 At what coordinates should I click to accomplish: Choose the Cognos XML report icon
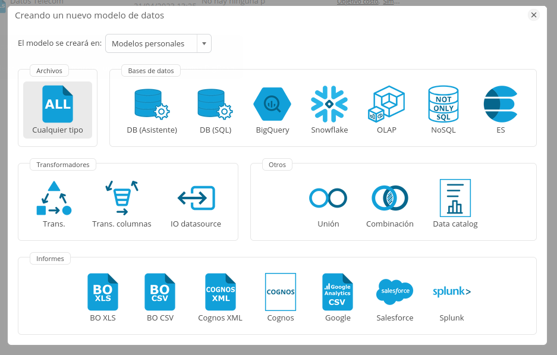tap(220, 292)
